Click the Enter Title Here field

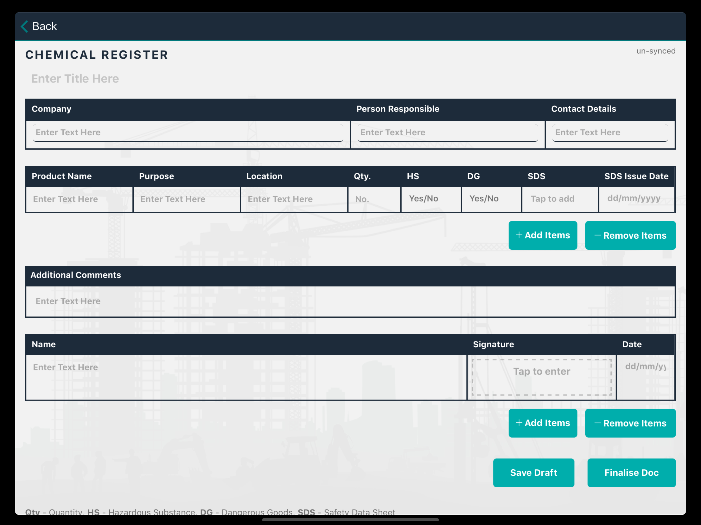point(75,78)
